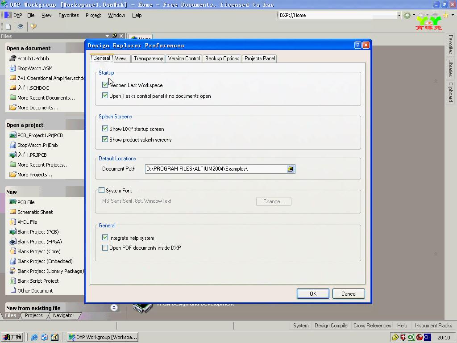Enable the System Font checkbox
Viewport: 457px width, 343px height.
101,190
